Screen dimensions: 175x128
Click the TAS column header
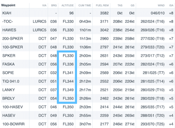pos(120,5)
